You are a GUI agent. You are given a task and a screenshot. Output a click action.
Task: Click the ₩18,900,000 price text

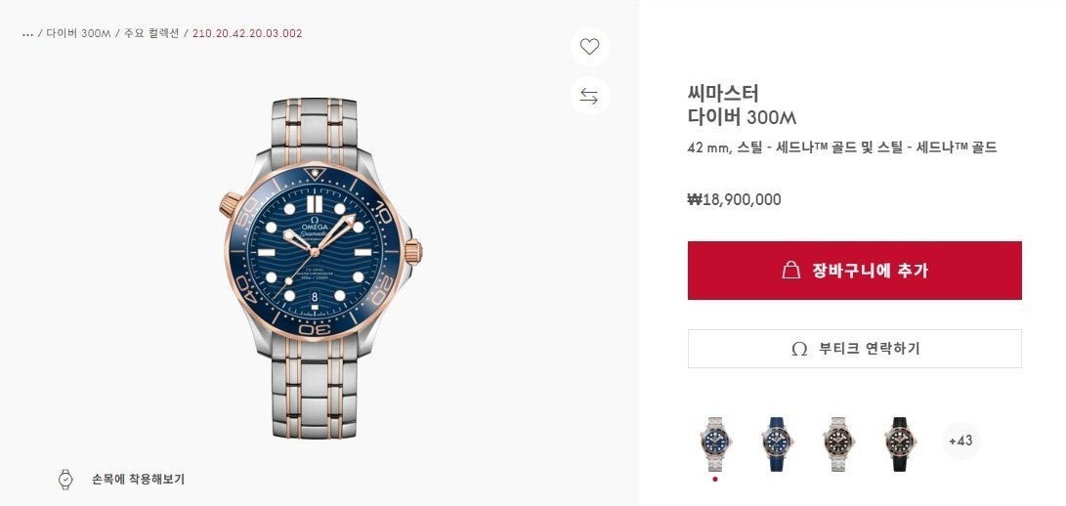click(734, 200)
